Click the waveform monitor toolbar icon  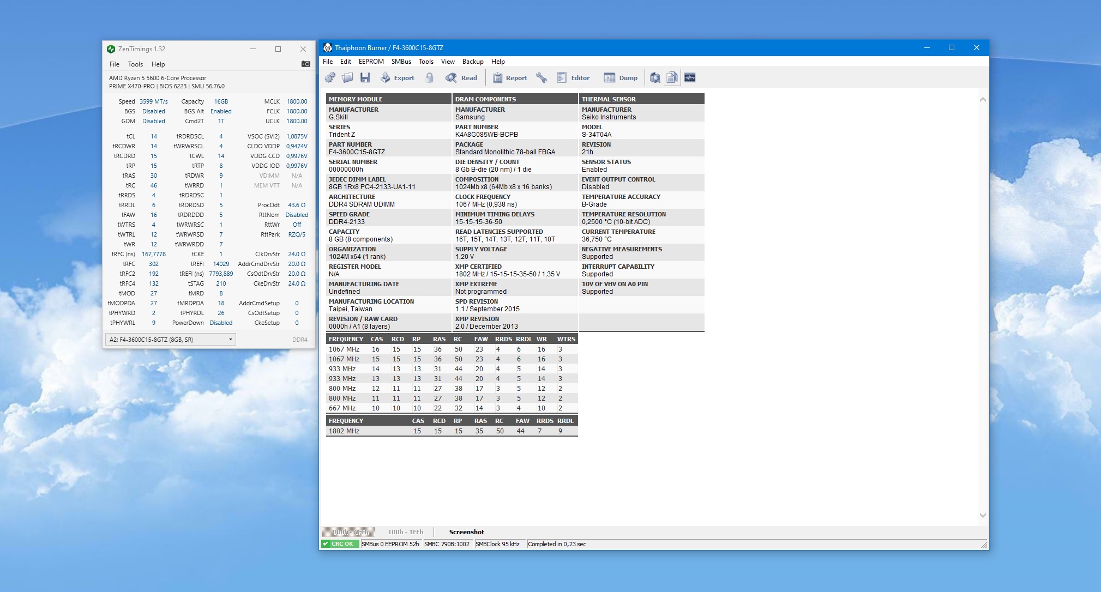690,78
